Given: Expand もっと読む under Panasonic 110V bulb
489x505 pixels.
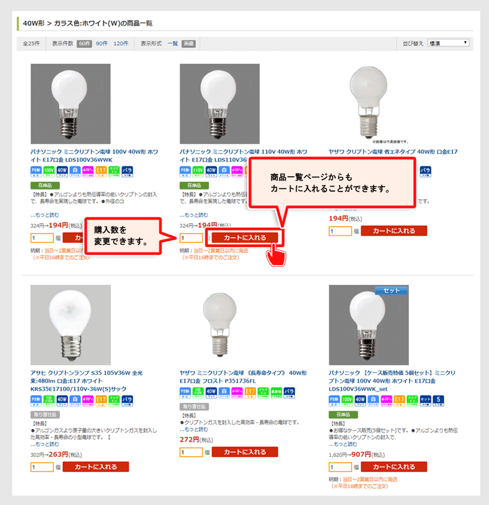Looking at the screenshot, I should point(194,215).
